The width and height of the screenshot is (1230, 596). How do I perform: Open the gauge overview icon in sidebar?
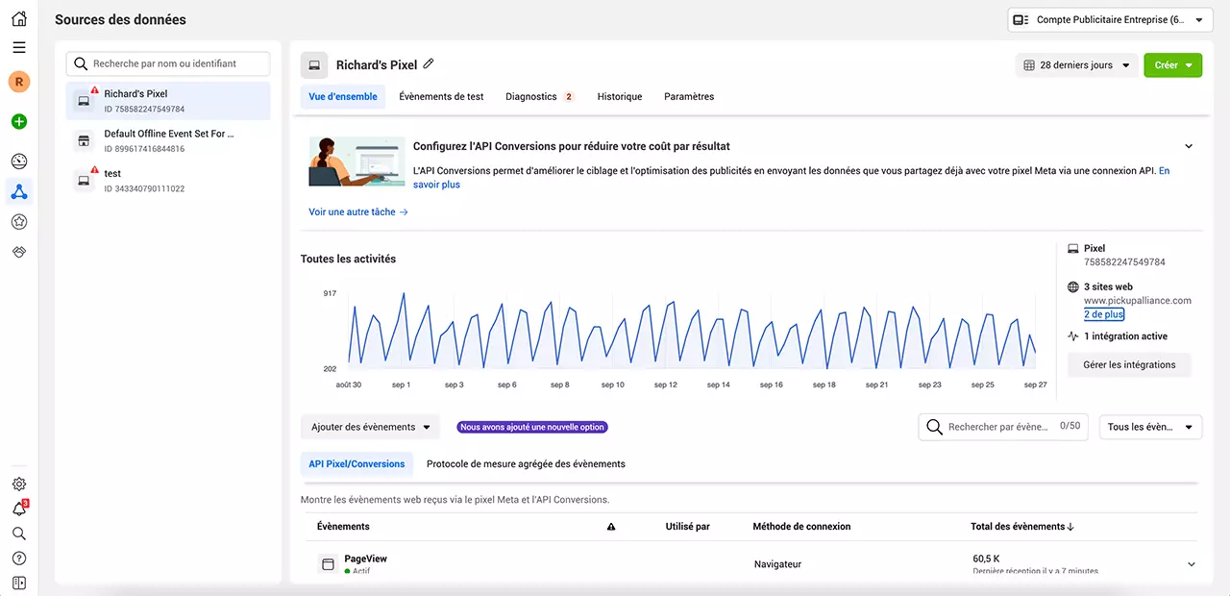pyautogui.click(x=19, y=161)
